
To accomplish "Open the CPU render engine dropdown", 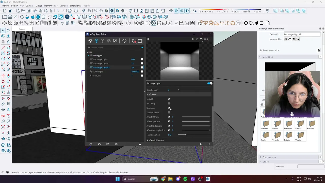I will click(x=206, y=39).
